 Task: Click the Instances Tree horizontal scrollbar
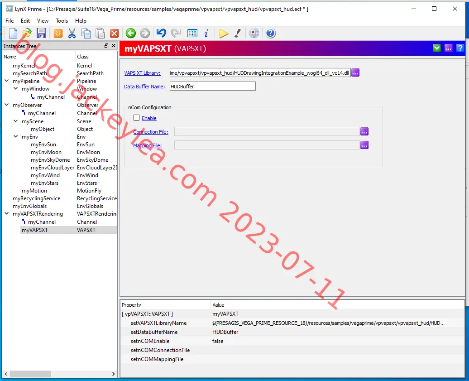pos(60,374)
